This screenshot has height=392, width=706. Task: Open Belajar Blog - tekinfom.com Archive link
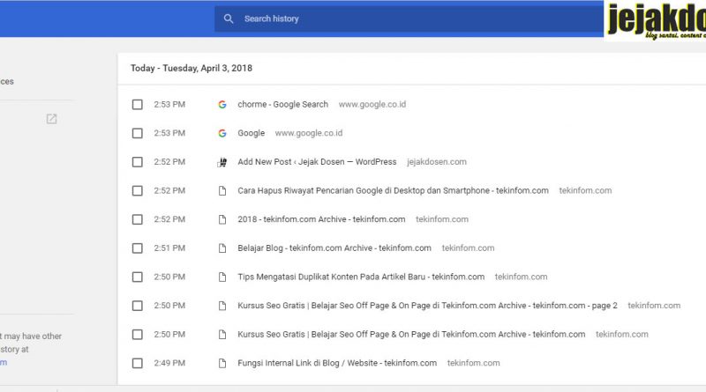(x=334, y=248)
